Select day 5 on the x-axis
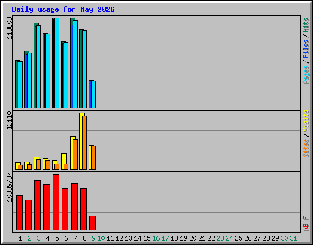This screenshot has width=313, height=245. click(x=57, y=238)
